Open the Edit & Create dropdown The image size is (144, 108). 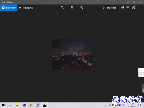[x=110, y=8]
